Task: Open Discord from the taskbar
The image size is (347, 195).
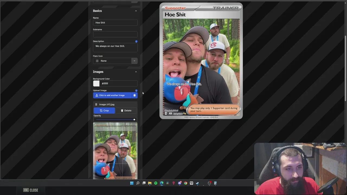Action: coord(179,183)
